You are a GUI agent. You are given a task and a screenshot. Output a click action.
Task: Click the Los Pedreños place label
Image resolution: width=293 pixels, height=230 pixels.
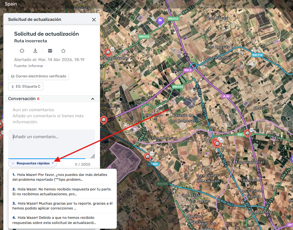pyautogui.click(x=218, y=58)
